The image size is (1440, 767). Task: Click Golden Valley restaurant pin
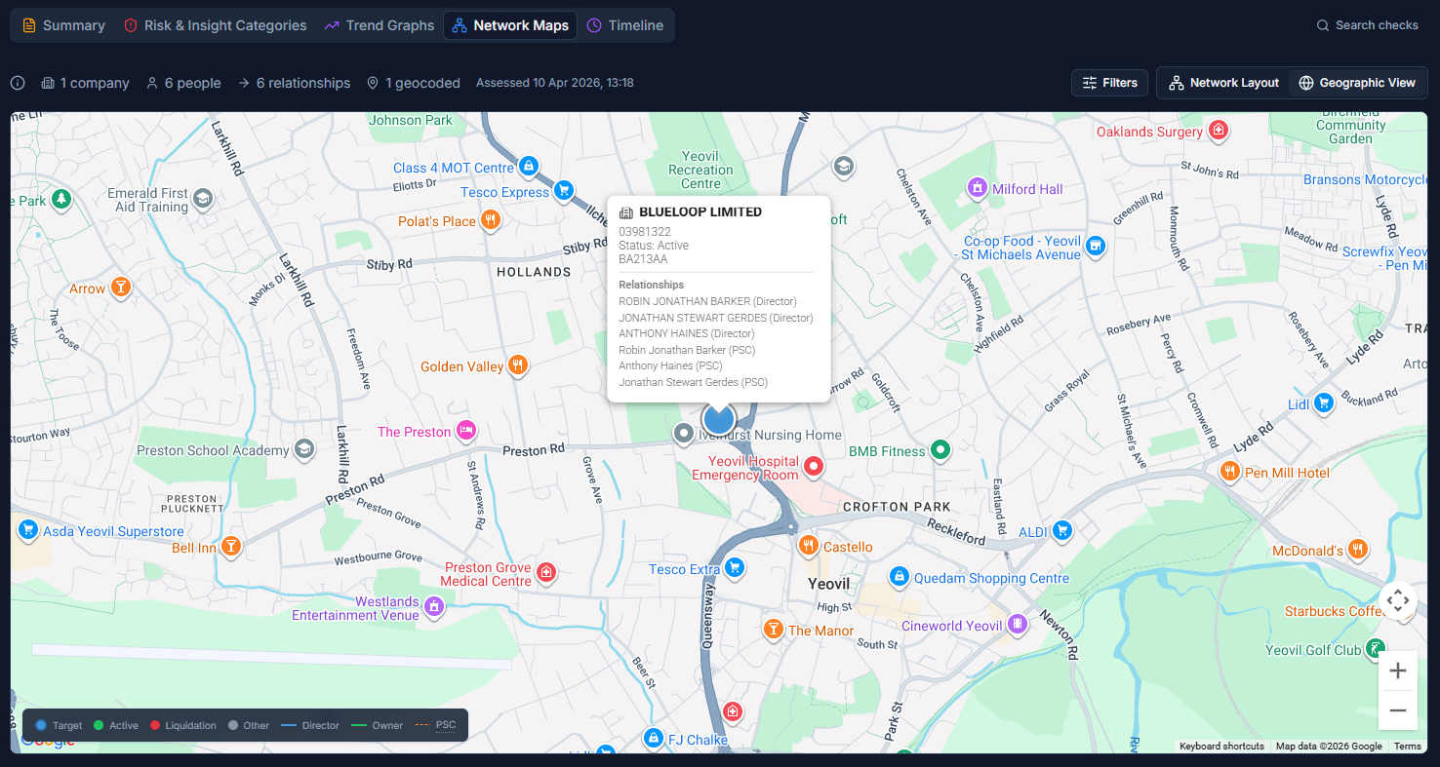pos(518,365)
